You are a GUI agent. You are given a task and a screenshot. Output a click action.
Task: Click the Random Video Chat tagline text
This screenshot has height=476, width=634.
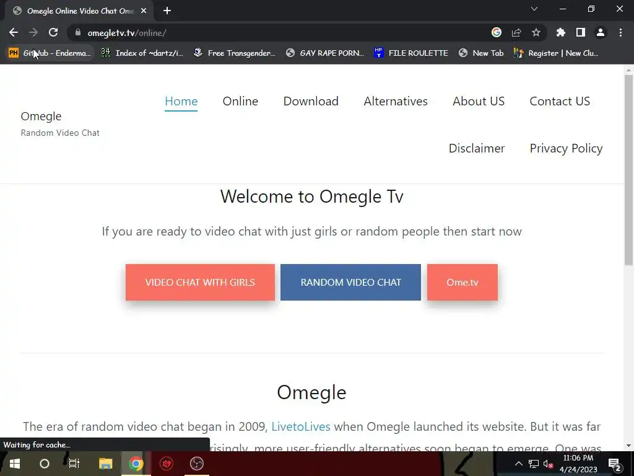60,133
